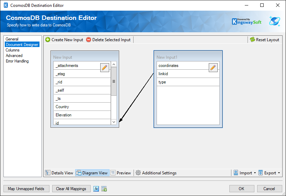The height and width of the screenshot is (196, 286).
Task: Select the Country field row
Action: coord(82,107)
